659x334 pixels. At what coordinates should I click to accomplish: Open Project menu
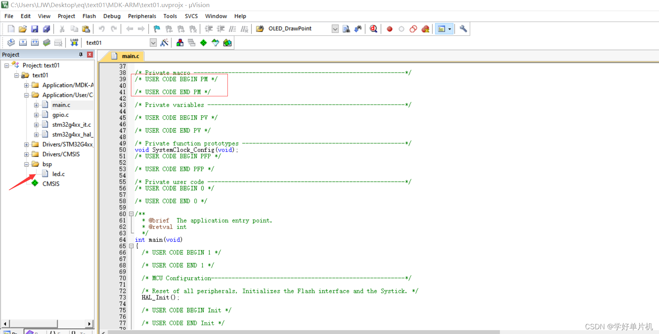coord(66,16)
